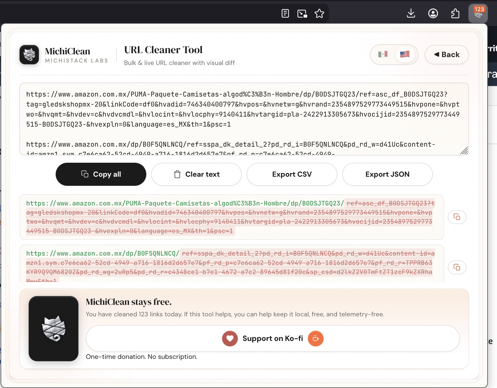The width and height of the screenshot is (497, 388).
Task: Click inside the URL input text area
Action: [244, 119]
